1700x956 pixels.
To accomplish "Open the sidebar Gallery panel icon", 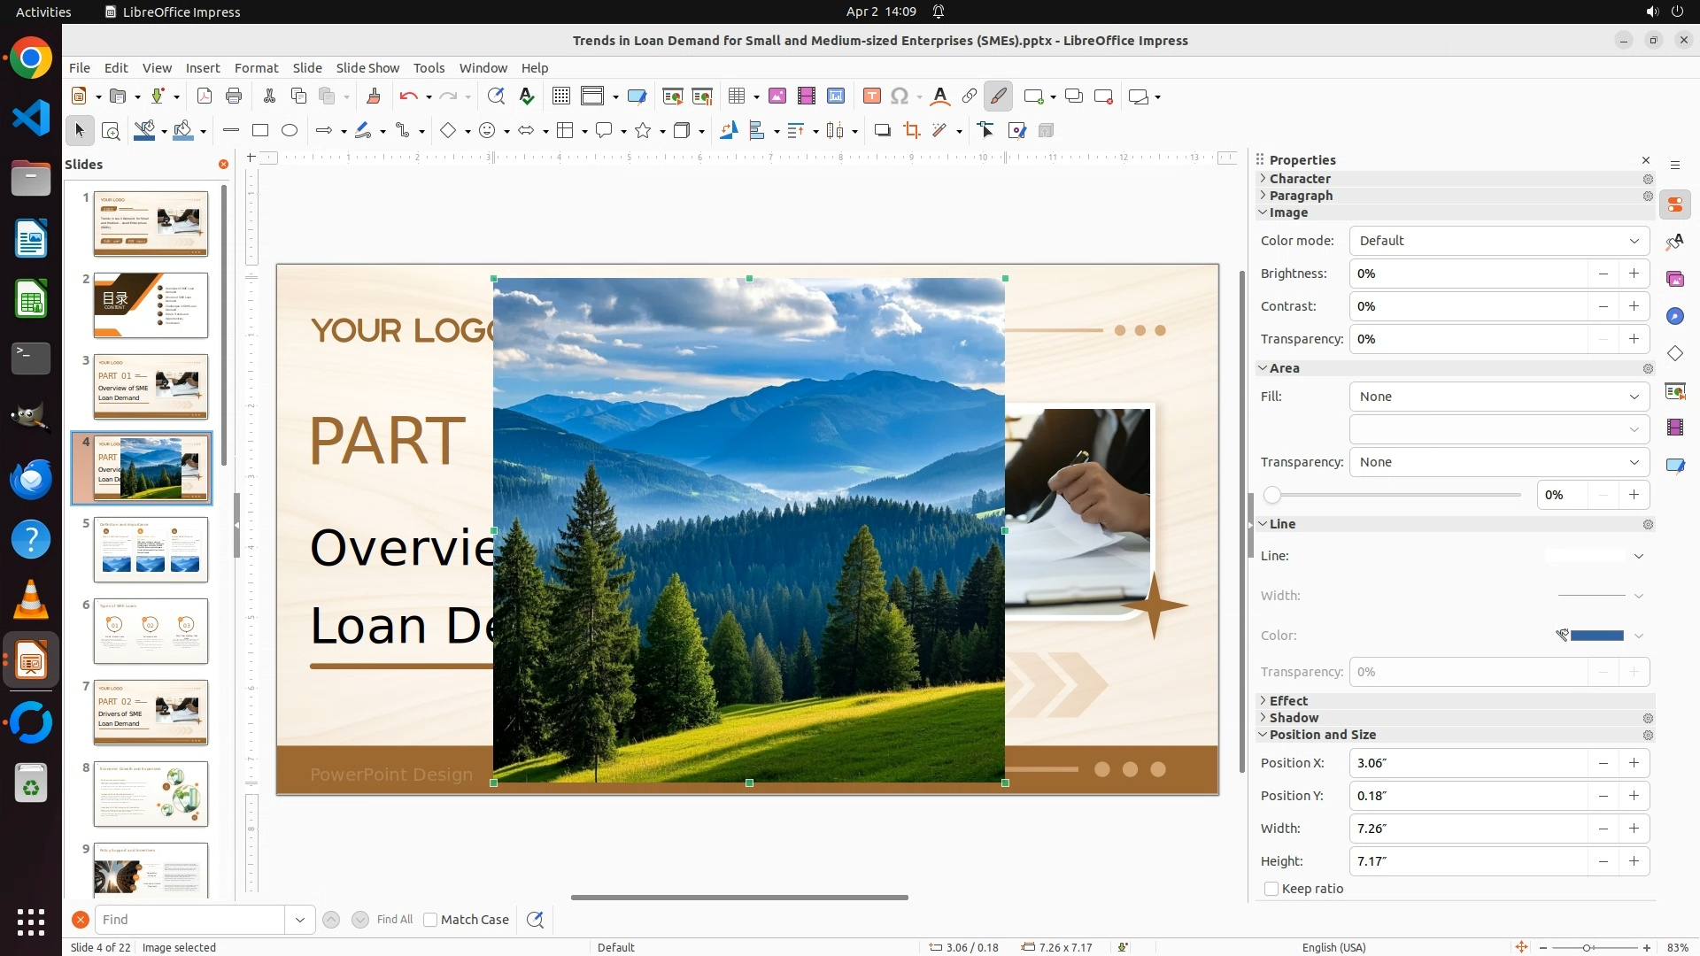I will coord(1674,280).
